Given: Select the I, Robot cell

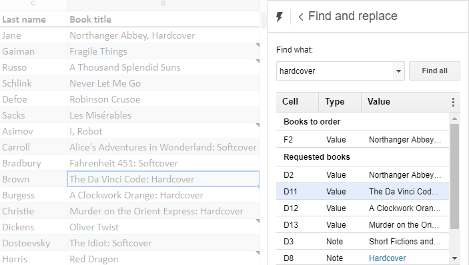Looking at the screenshot, I should point(163,131).
